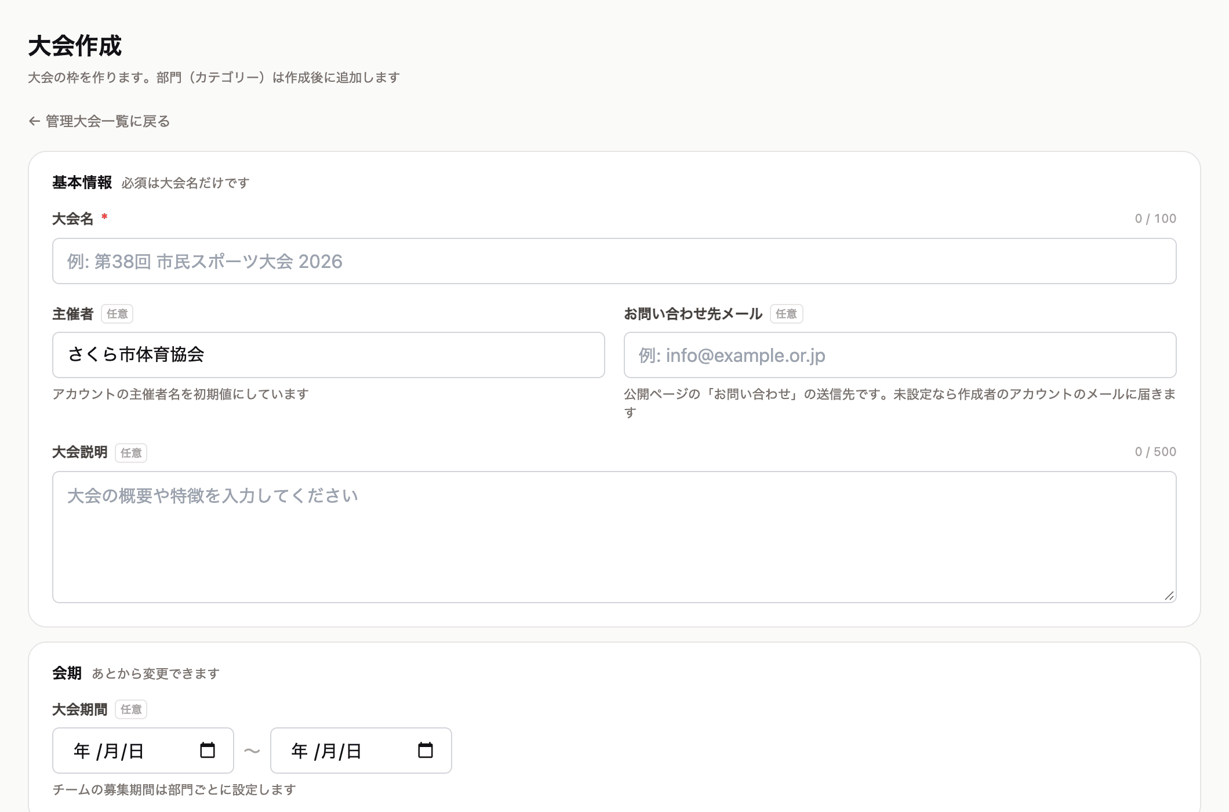
Task: Click the hint アカウントの主催者名を初期値にしています
Action: point(180,394)
